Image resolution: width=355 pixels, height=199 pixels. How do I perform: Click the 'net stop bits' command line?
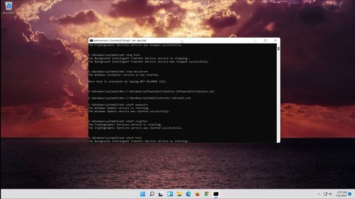(114, 55)
